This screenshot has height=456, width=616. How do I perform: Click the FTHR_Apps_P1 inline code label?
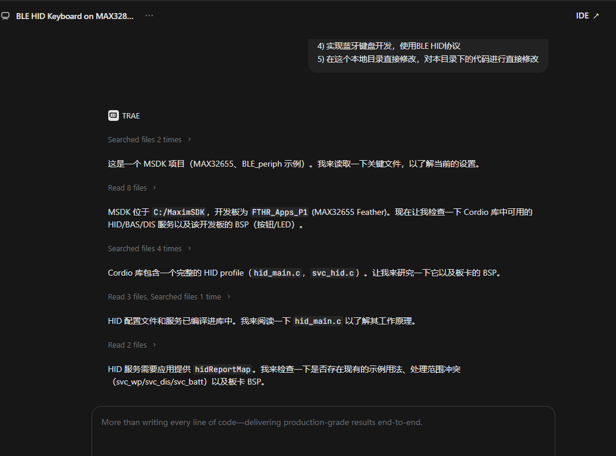279,212
